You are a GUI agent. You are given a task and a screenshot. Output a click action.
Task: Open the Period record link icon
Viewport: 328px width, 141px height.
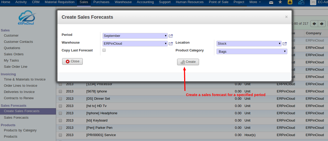tap(171, 36)
